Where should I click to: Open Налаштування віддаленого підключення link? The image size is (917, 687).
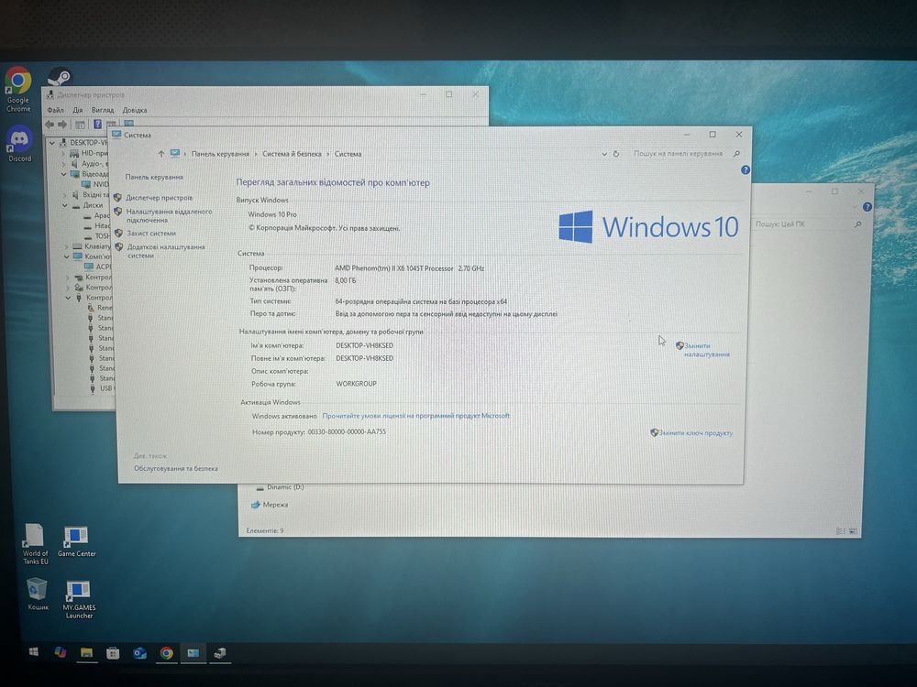[x=169, y=215]
